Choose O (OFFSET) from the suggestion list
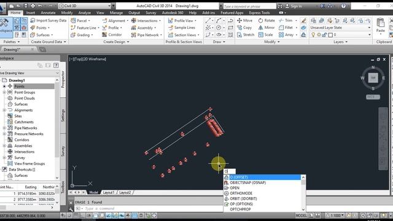Viewport: 393px width, 221px height. click(x=262, y=177)
